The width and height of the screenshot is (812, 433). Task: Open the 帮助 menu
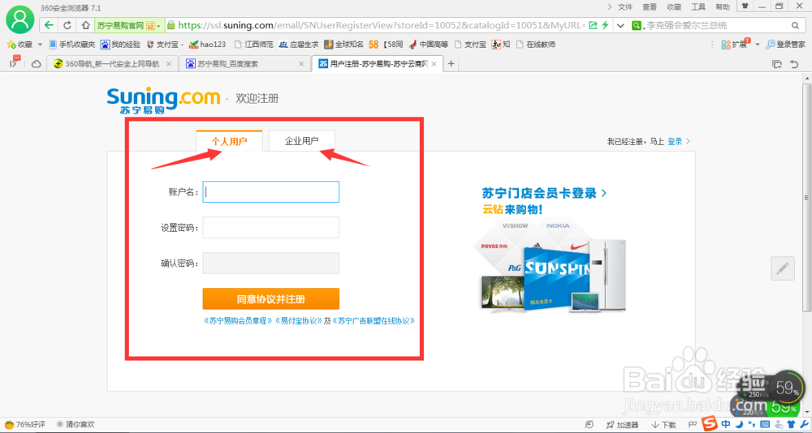[x=723, y=6]
